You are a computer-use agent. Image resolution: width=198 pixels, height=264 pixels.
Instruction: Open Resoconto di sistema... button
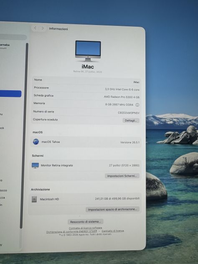point(86,222)
